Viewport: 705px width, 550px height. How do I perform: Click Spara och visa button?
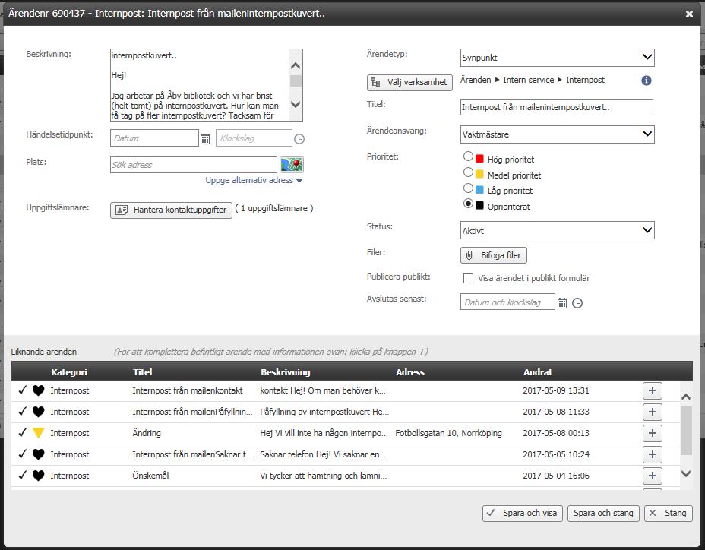point(523,513)
